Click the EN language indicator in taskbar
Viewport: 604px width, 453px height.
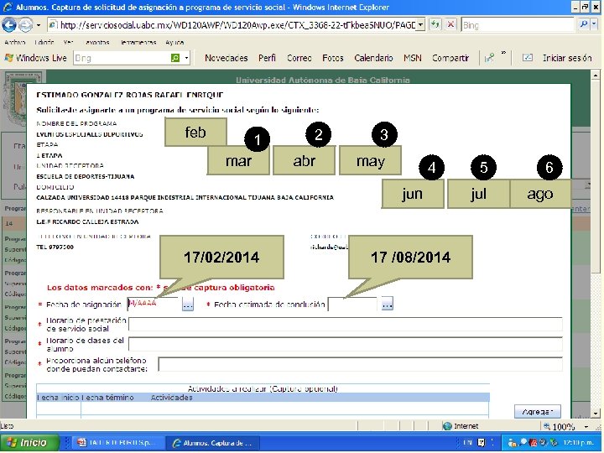[x=467, y=443]
